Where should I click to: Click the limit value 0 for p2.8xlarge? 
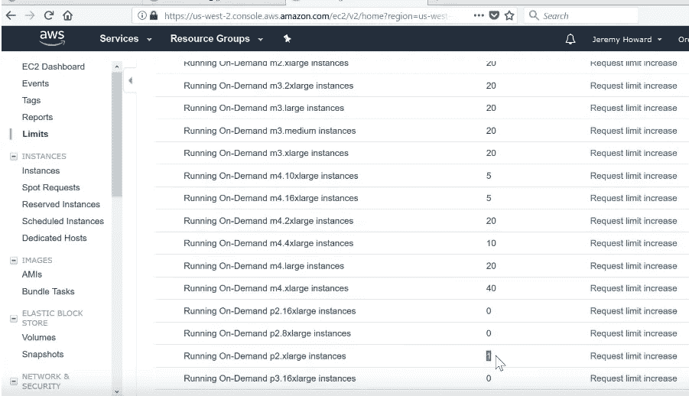point(489,333)
